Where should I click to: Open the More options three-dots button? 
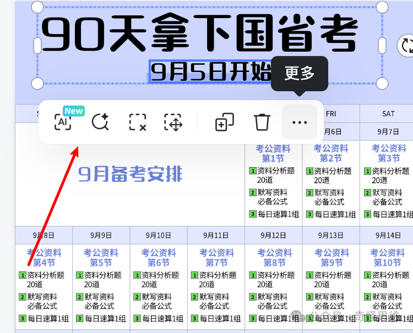click(300, 122)
